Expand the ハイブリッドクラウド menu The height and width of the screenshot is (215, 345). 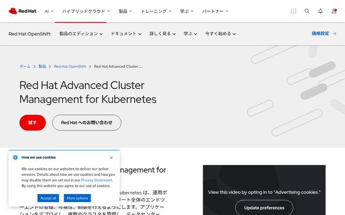pos(86,11)
